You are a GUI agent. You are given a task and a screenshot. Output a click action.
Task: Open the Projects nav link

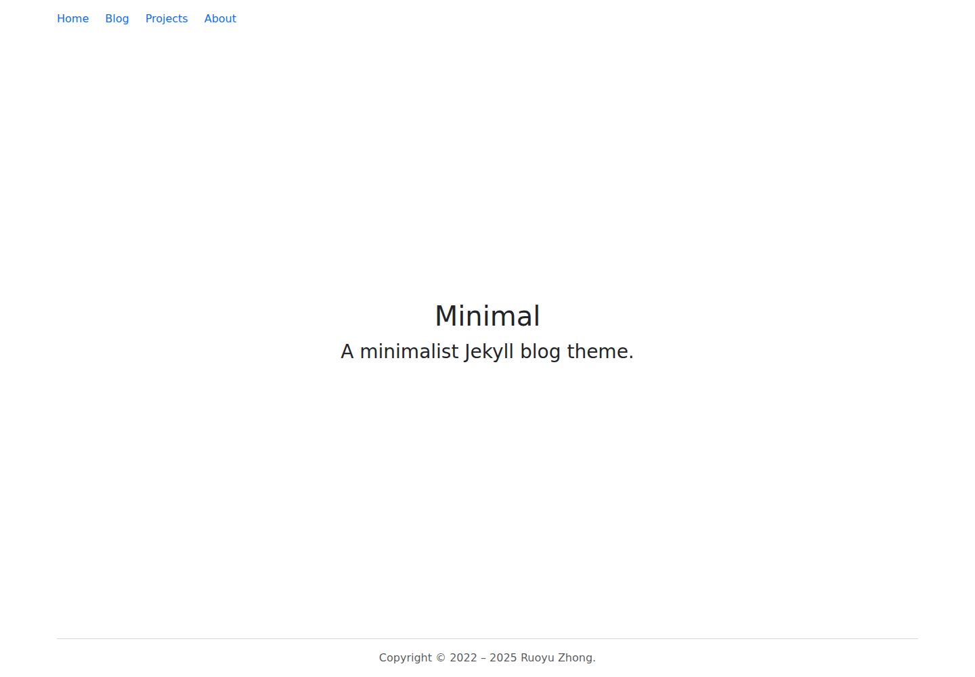167,19
